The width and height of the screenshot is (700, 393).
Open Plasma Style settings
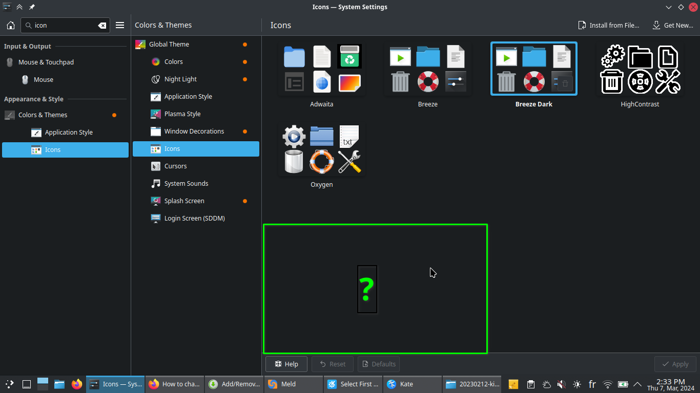pos(182,114)
